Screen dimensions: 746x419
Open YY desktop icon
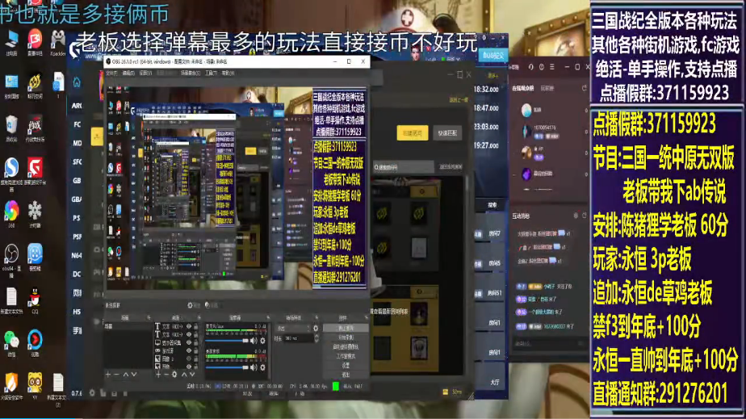tap(34, 386)
